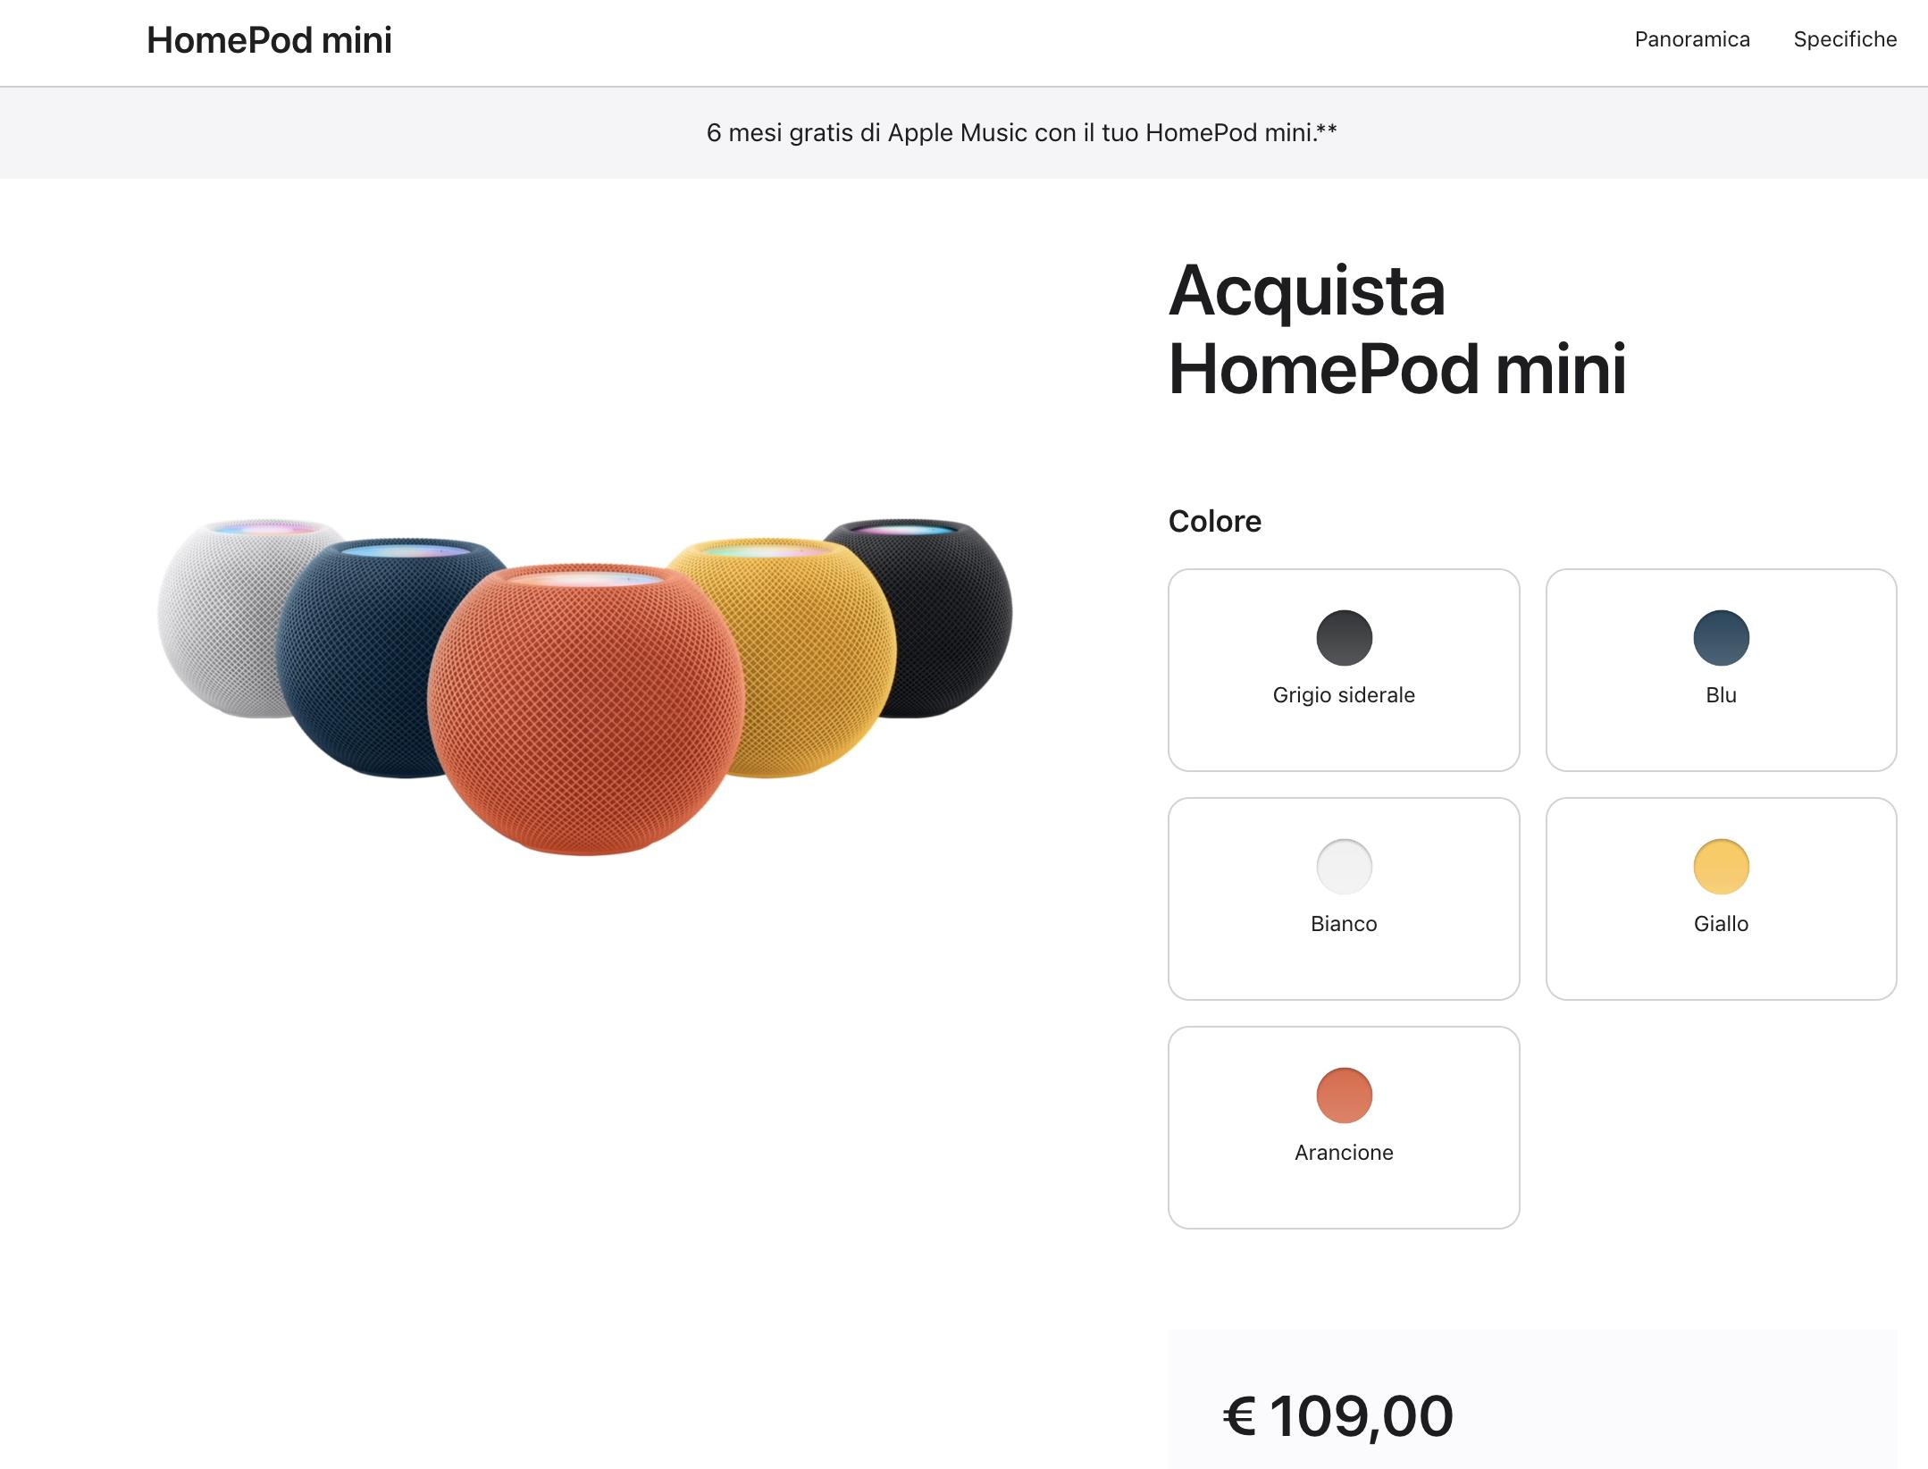The height and width of the screenshot is (1469, 1928).
Task: Switch to the Specifiche tab
Action: [x=1845, y=39]
